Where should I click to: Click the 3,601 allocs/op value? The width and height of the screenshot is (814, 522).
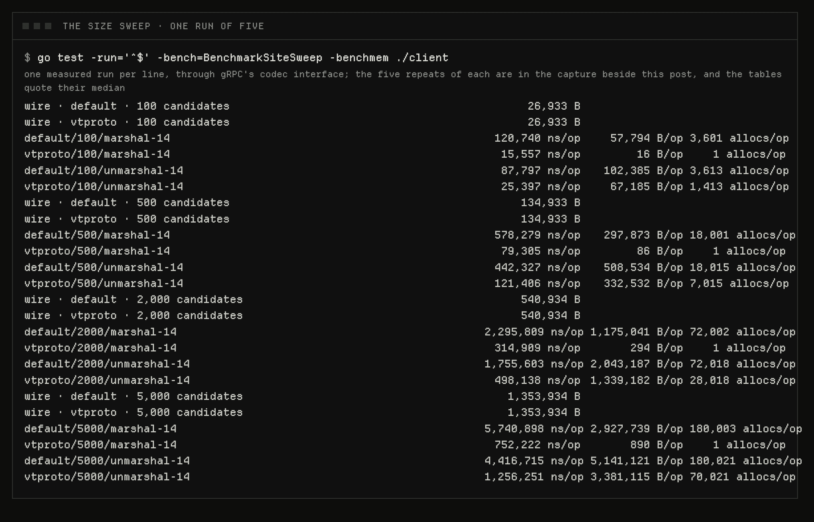point(739,138)
